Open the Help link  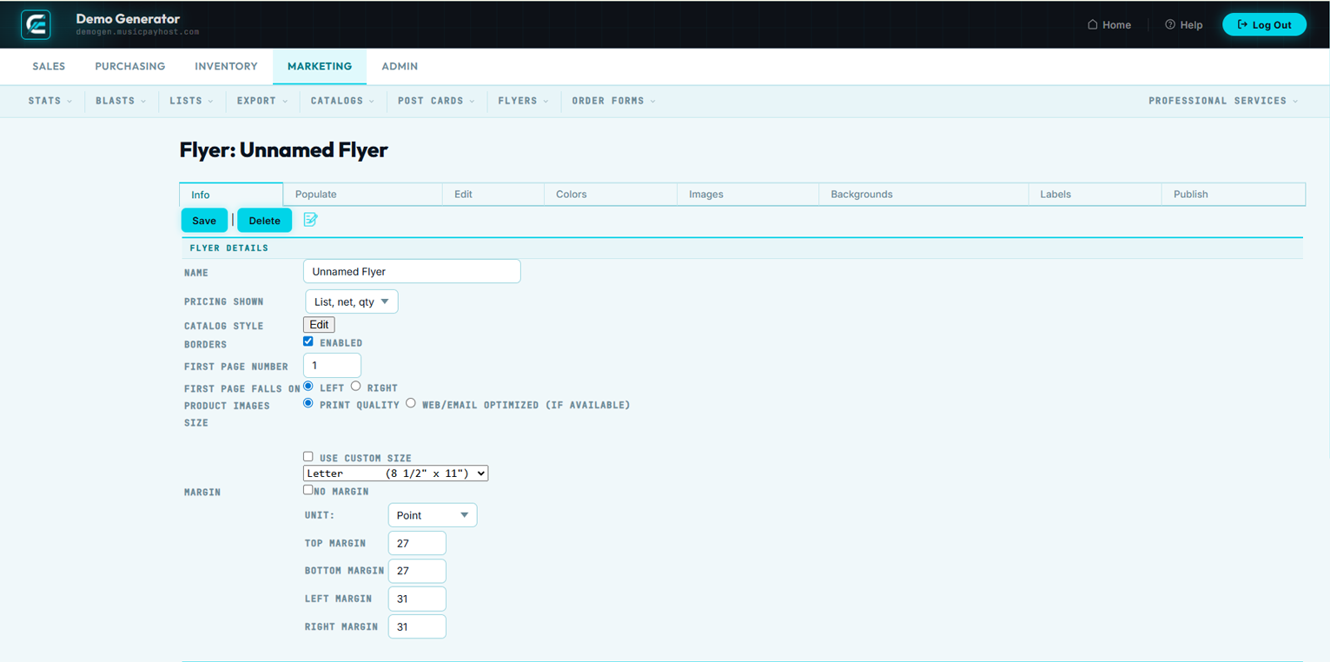[1184, 24]
